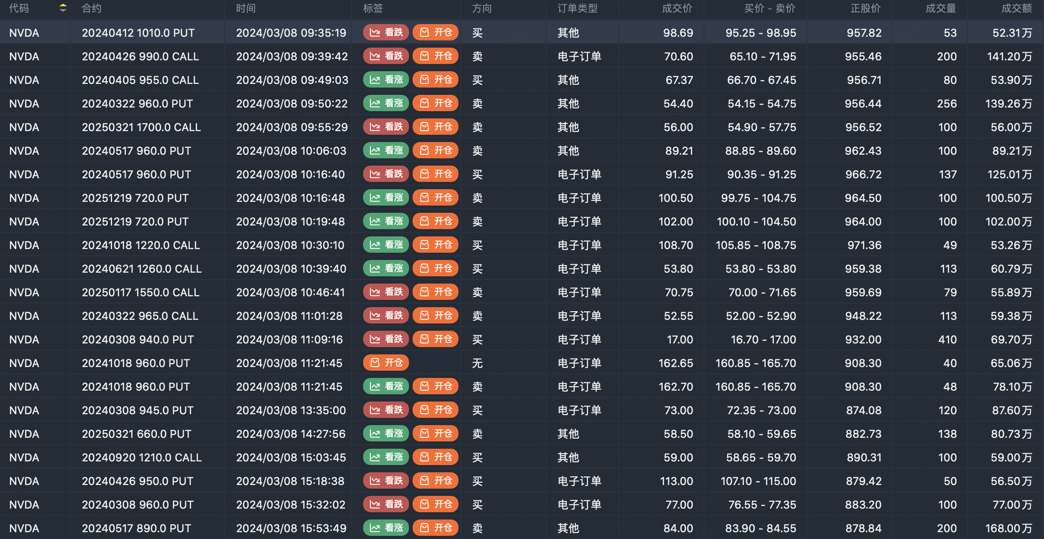Click the 开仓 tag on the 990.0 CALL row
The height and width of the screenshot is (539, 1044).
pyautogui.click(x=436, y=56)
